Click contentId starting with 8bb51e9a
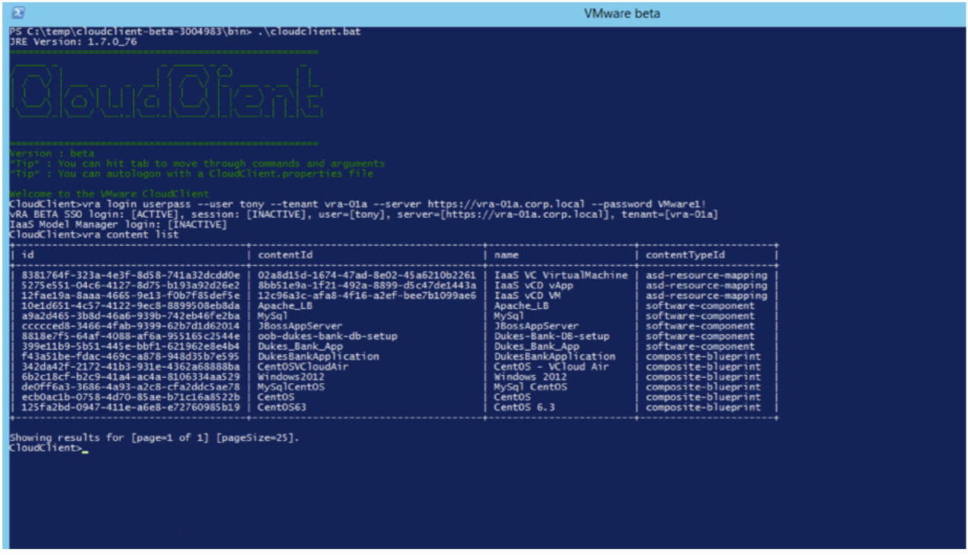968x555 pixels. 366,286
